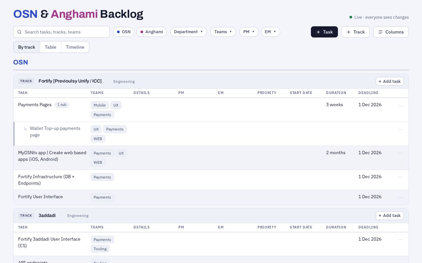Switch to the Timeline view

click(x=75, y=47)
